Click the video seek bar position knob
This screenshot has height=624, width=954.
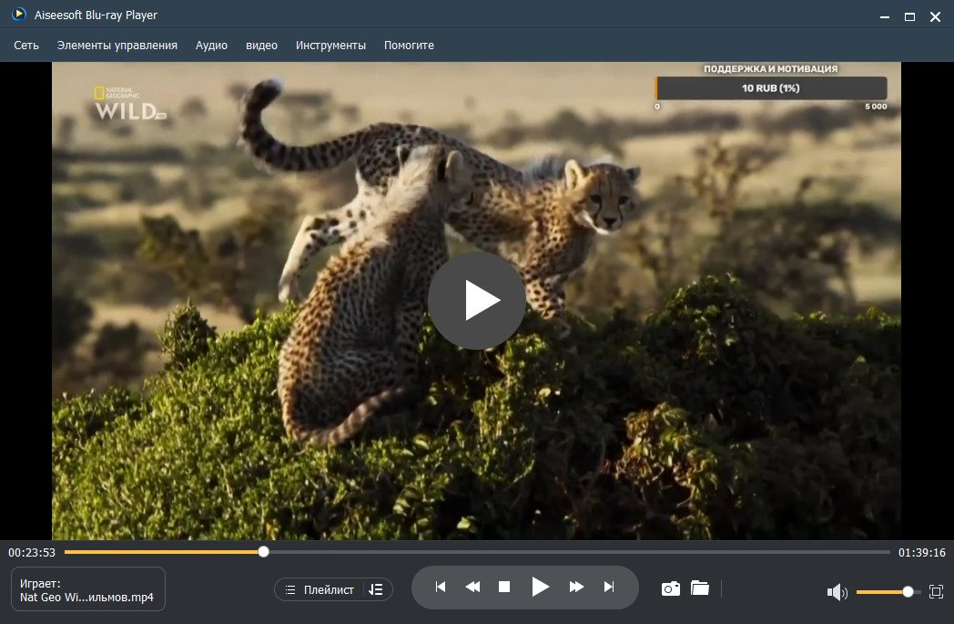263,551
